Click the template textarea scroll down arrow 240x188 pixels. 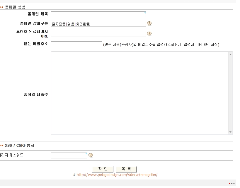[x=230, y=132]
